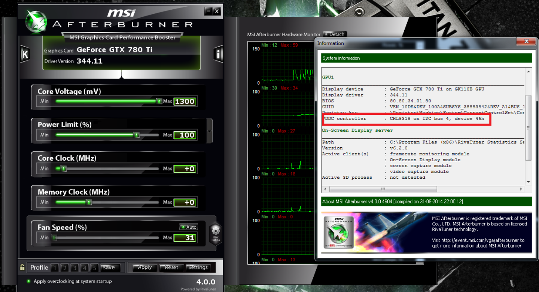Click the vertical scrollbar in System information
The image size is (539, 292).
pos(529,127)
